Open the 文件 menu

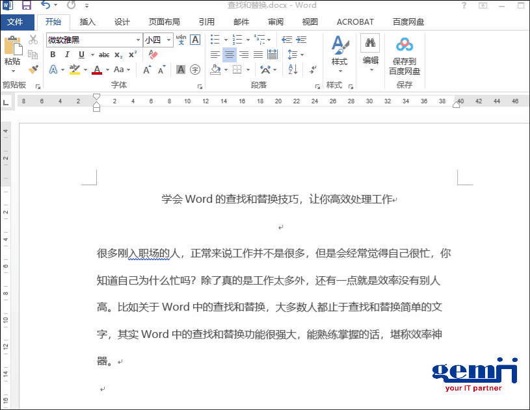[x=16, y=21]
